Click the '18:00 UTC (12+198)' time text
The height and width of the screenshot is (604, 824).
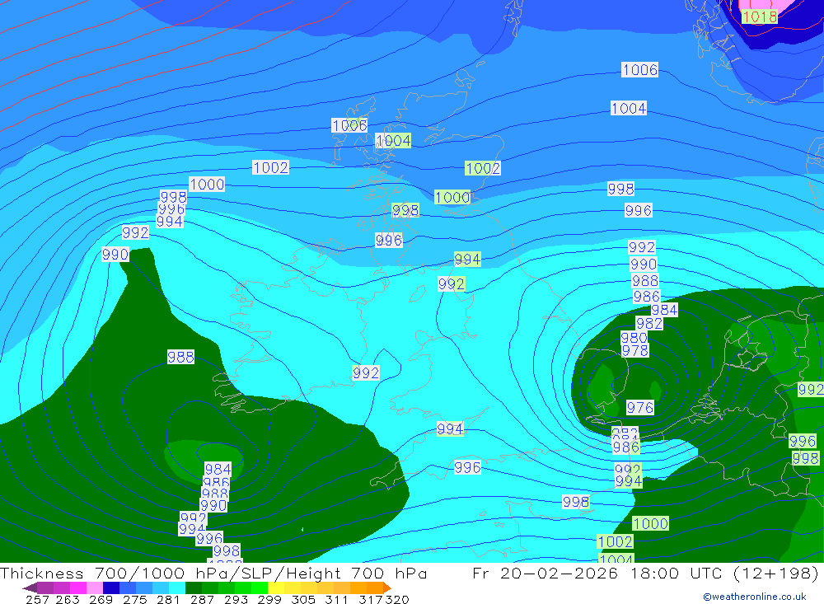coord(724,573)
